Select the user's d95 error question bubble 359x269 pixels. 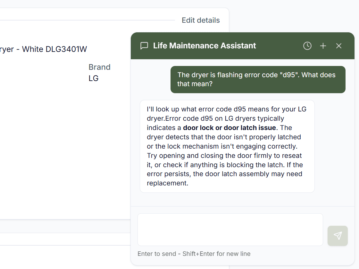pos(258,79)
